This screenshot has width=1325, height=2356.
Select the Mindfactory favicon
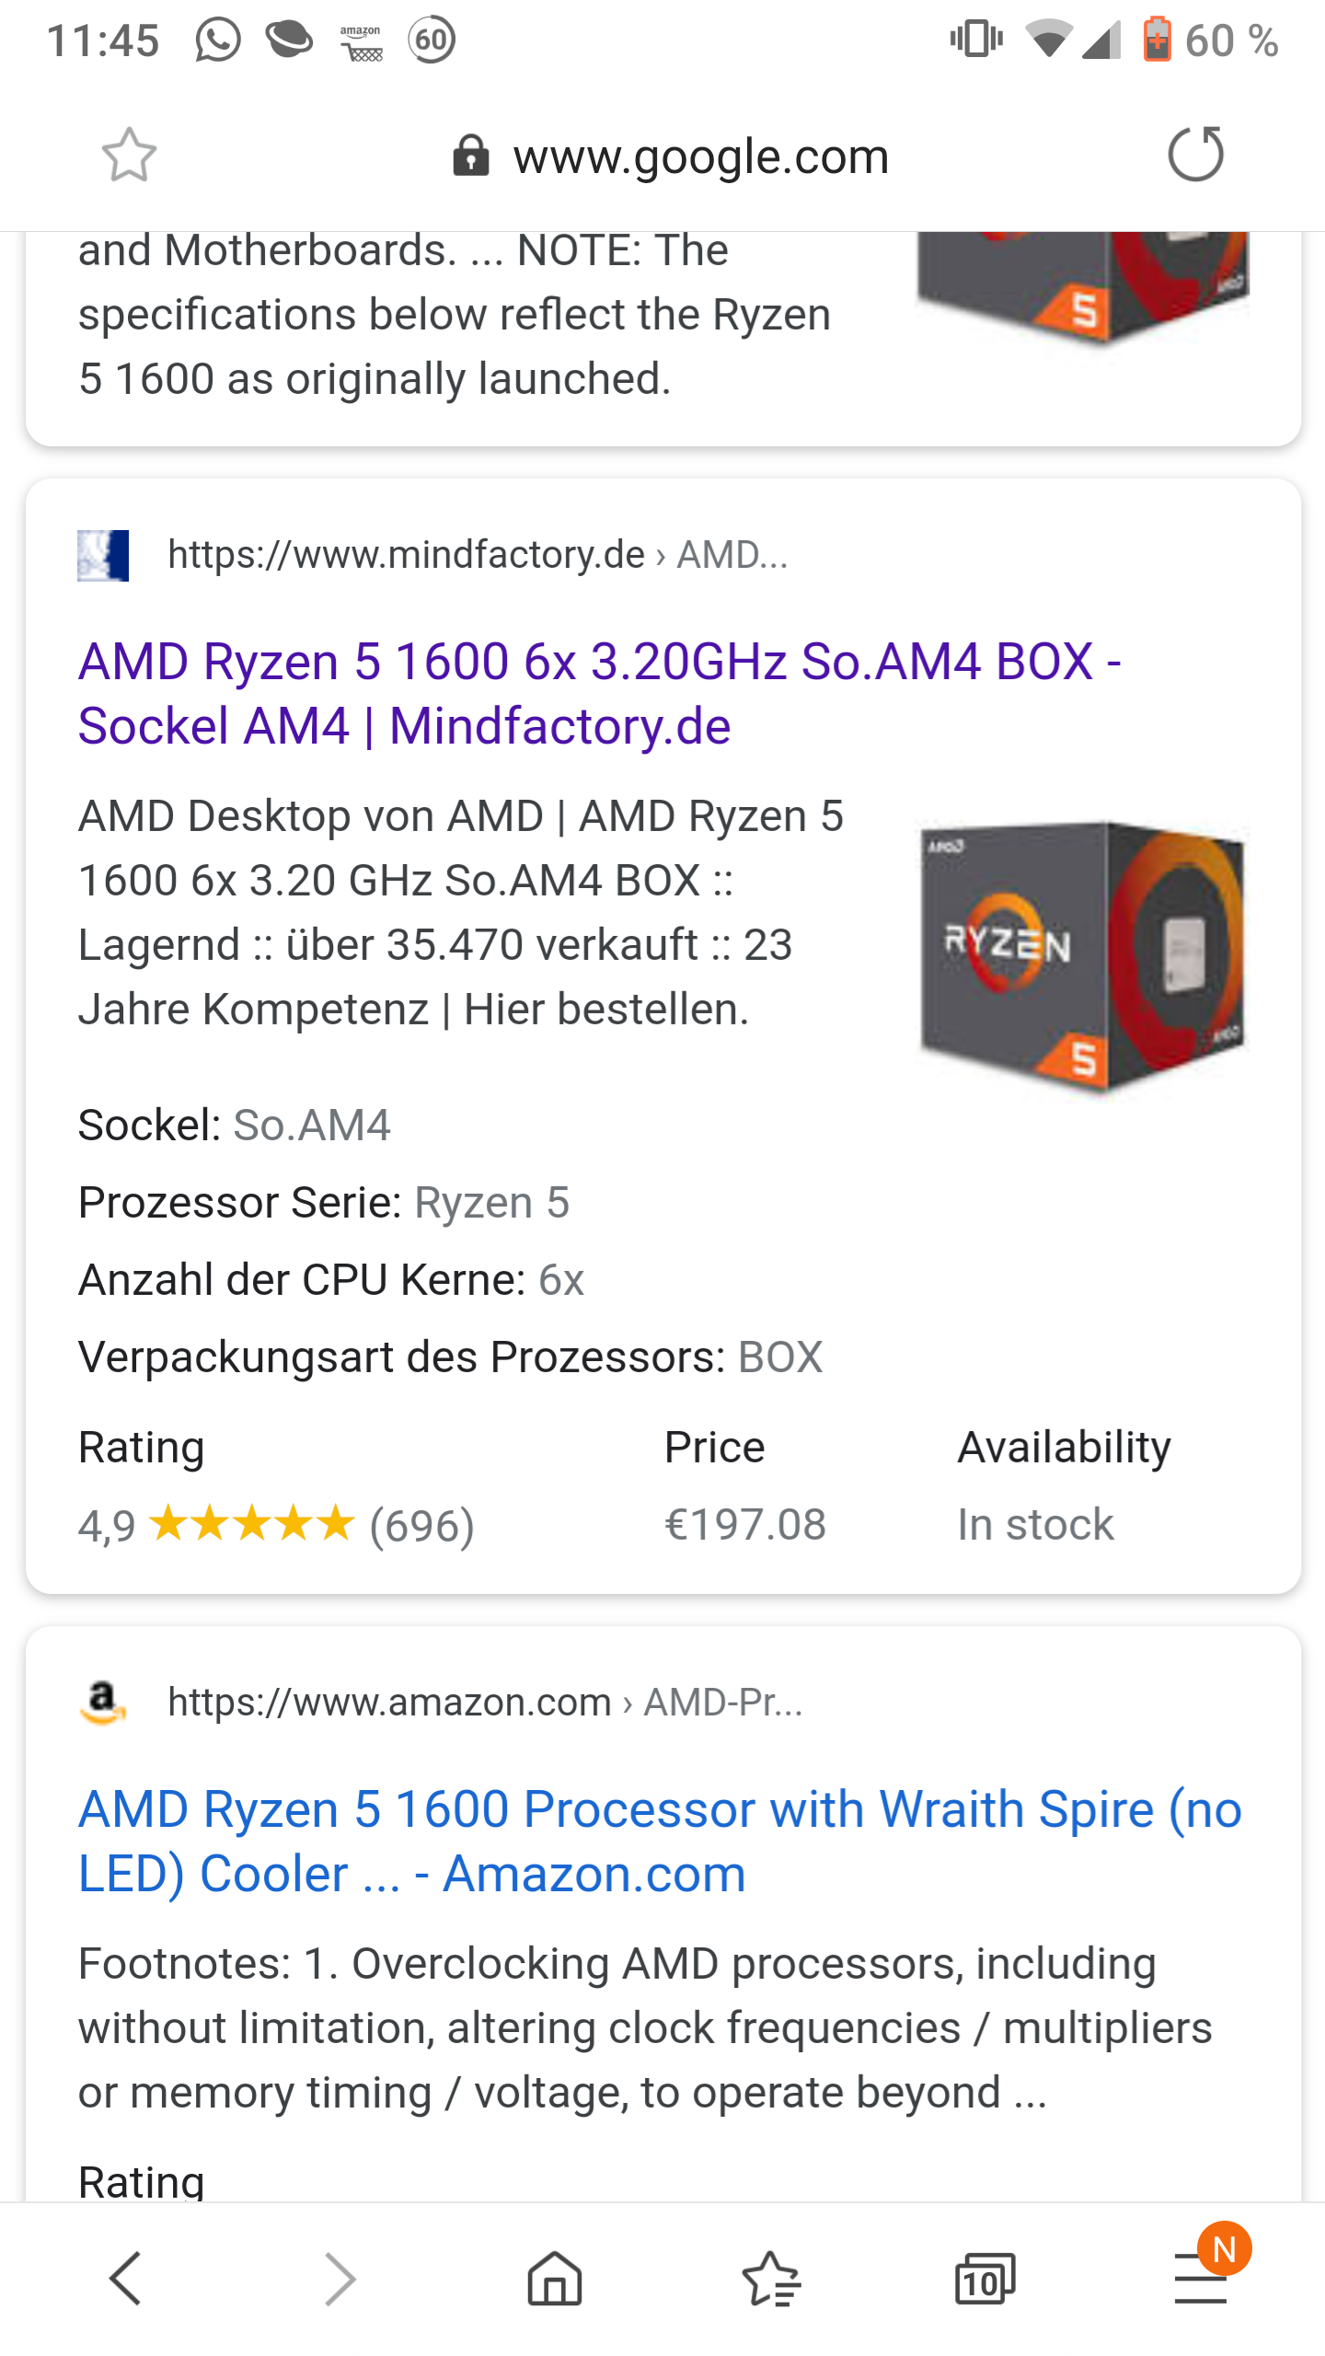click(103, 554)
